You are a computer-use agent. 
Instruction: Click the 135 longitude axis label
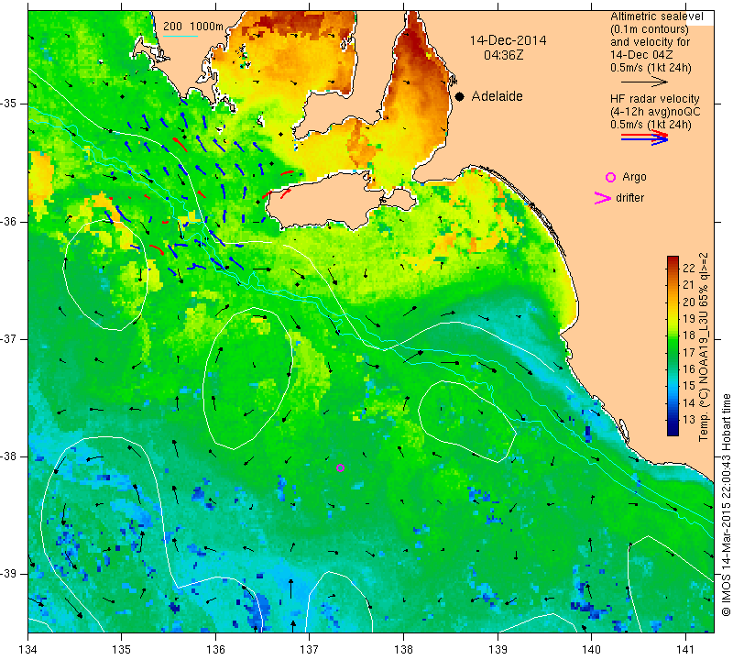point(122,649)
